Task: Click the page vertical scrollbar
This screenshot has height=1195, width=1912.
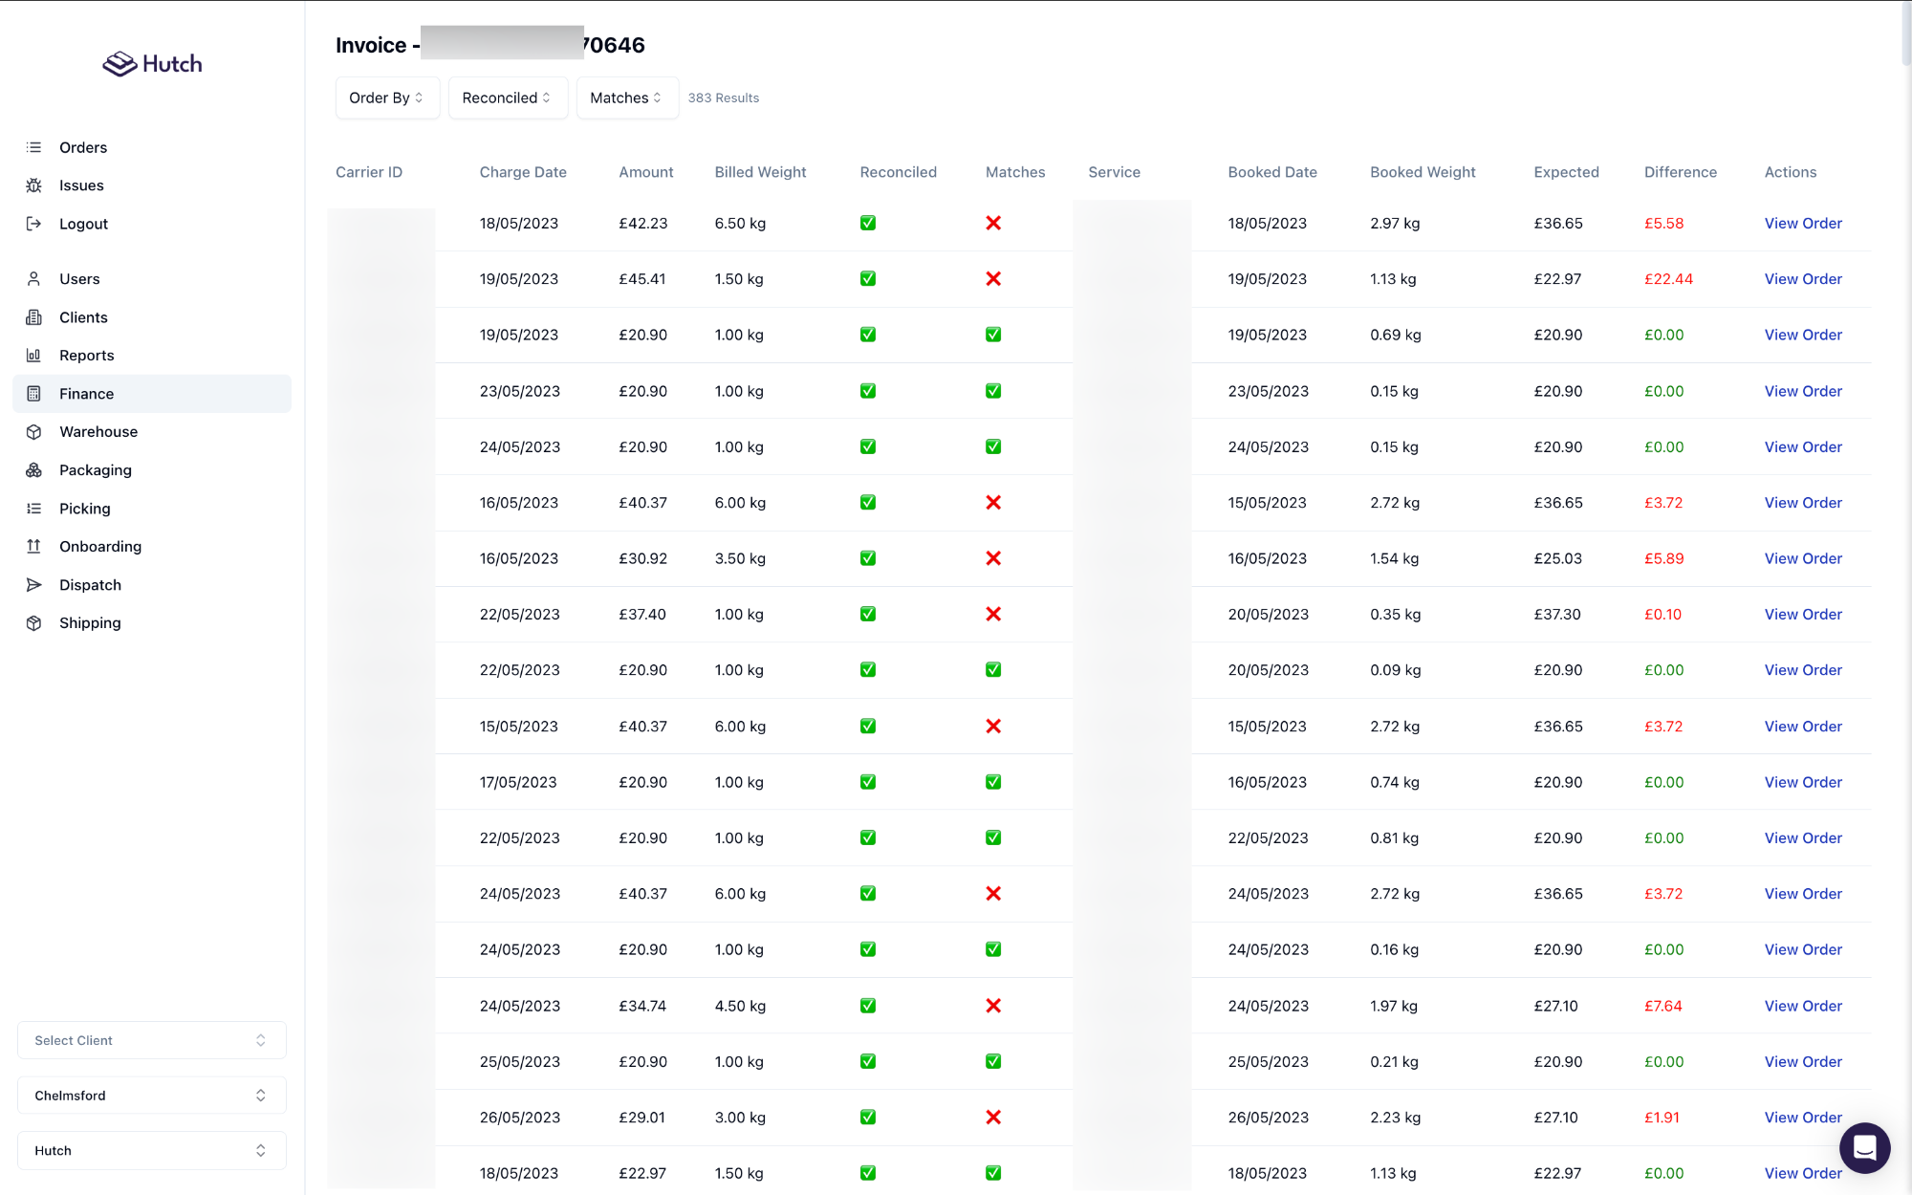Action: tap(1906, 33)
